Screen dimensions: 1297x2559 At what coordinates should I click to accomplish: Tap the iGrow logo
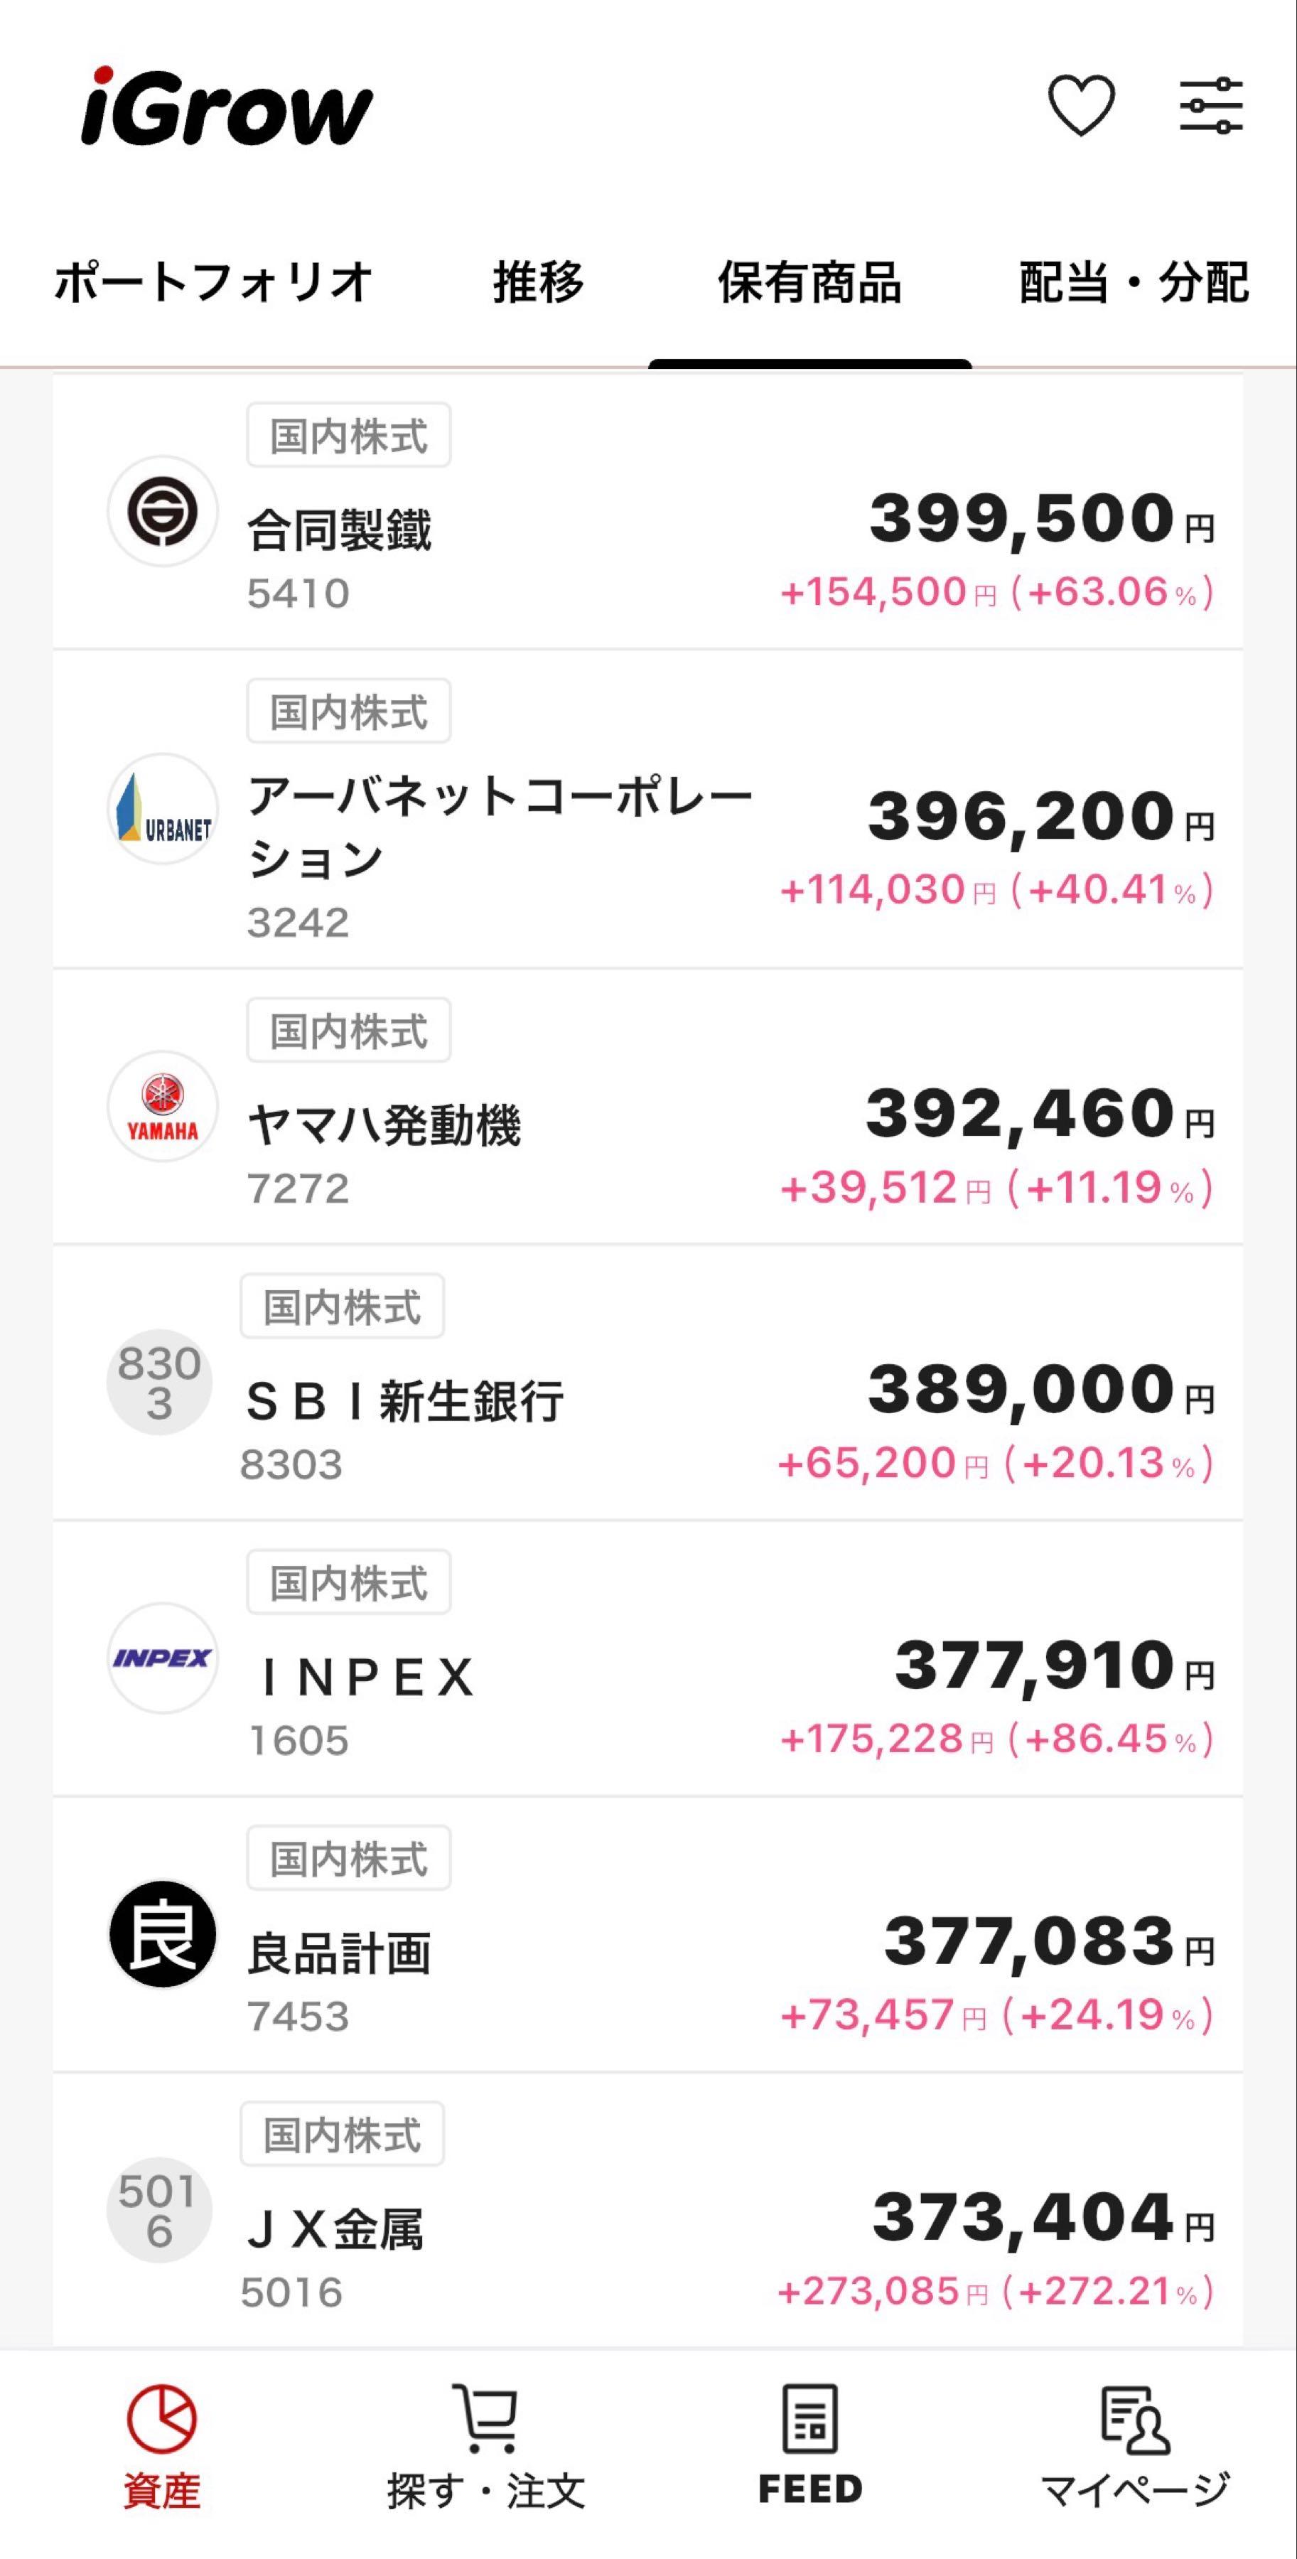[x=227, y=107]
